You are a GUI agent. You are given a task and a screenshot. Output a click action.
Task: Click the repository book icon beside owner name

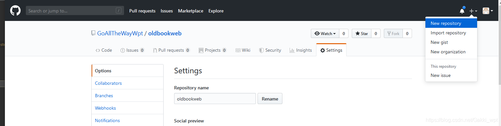(93, 33)
